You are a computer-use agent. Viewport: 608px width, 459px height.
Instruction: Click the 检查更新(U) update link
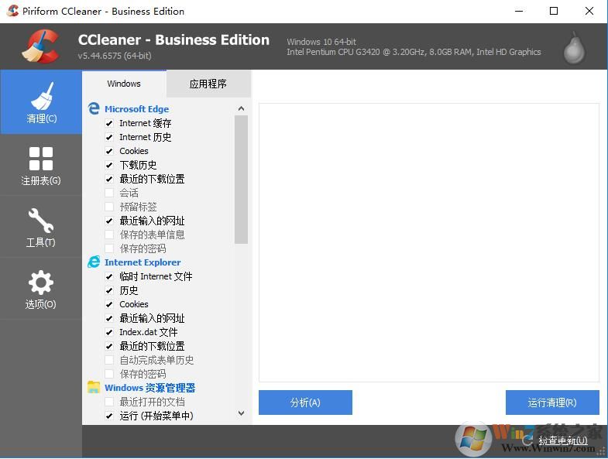[x=562, y=440]
